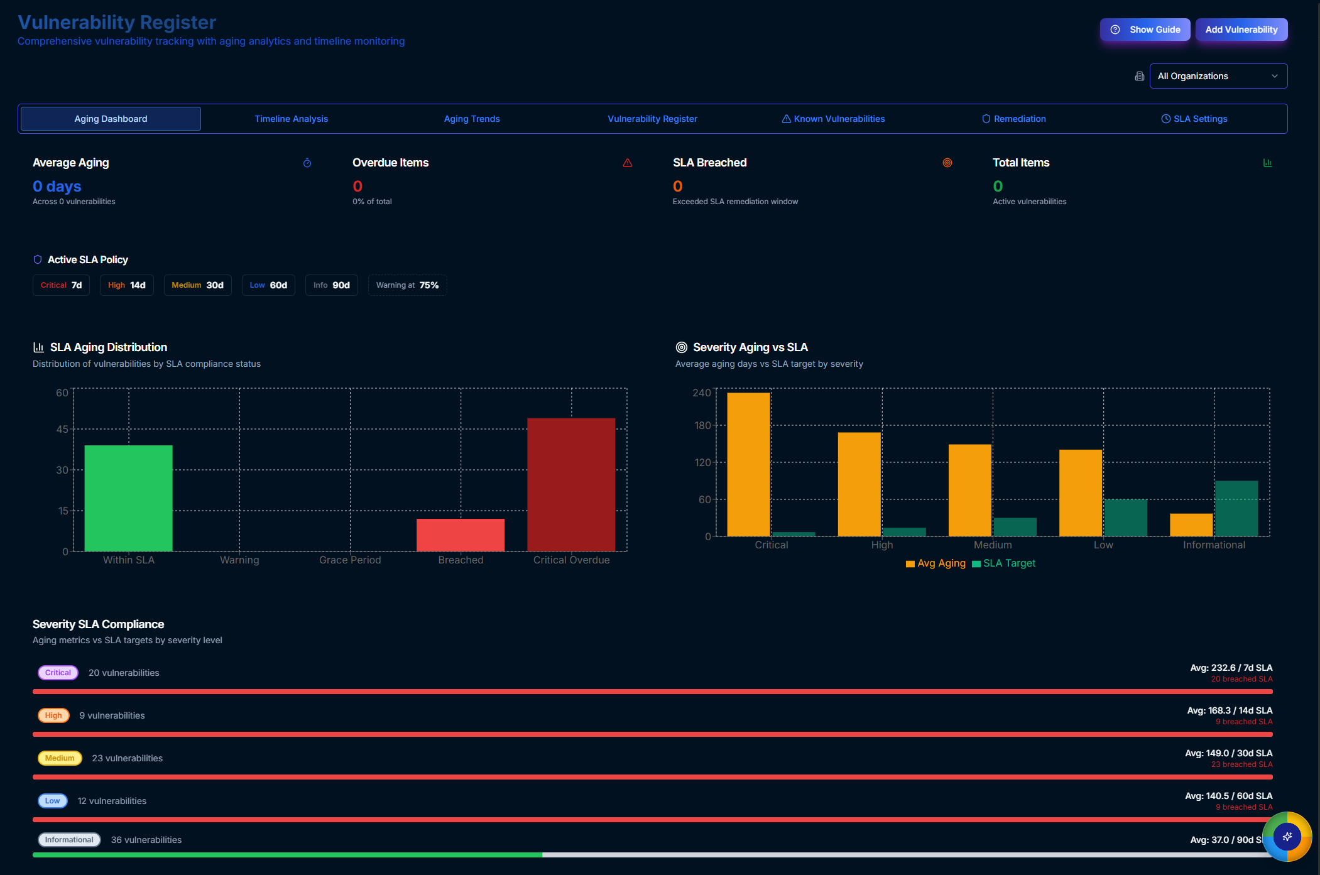Image resolution: width=1320 pixels, height=875 pixels.
Task: Click the High 14d SLA policy chip
Action: click(x=126, y=285)
